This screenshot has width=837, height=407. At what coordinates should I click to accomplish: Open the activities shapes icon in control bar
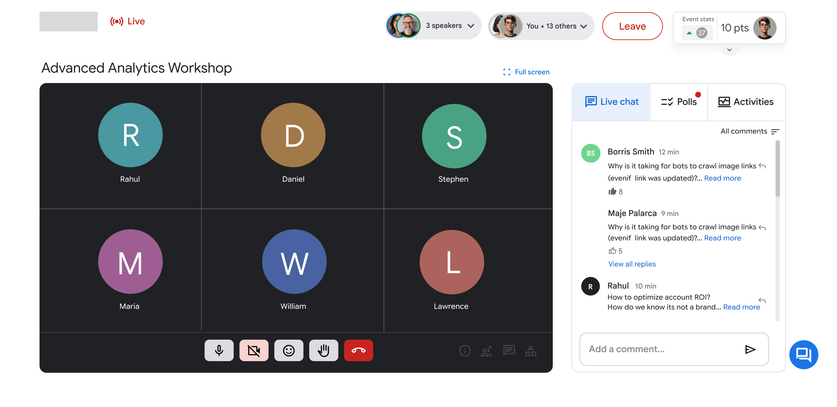pos(531,350)
